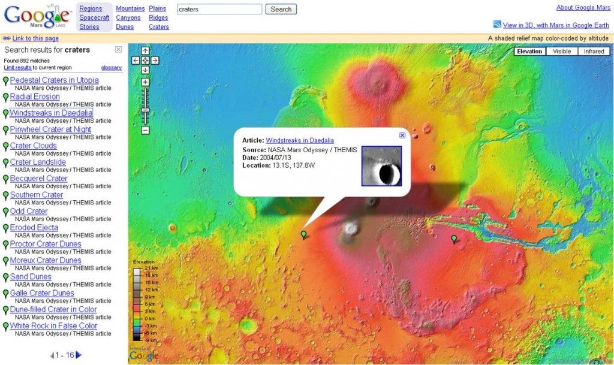Open the Mountains category
The height and width of the screenshot is (365, 614).
(130, 8)
